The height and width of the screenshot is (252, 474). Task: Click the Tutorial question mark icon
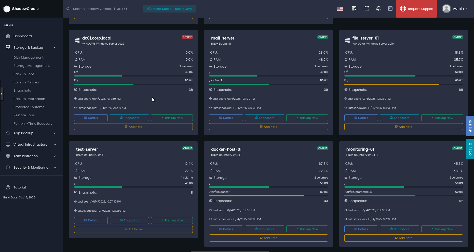click(8, 187)
